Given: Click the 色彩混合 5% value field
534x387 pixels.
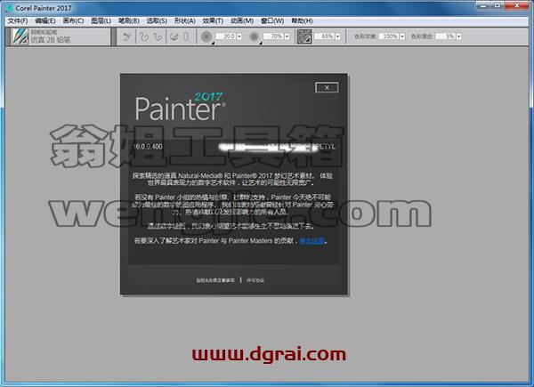Looking at the screenshot, I should click(447, 36).
